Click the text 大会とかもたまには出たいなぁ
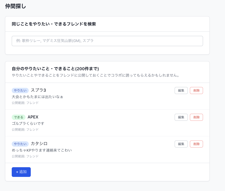The height and width of the screenshot is (191, 225). coord(37,97)
